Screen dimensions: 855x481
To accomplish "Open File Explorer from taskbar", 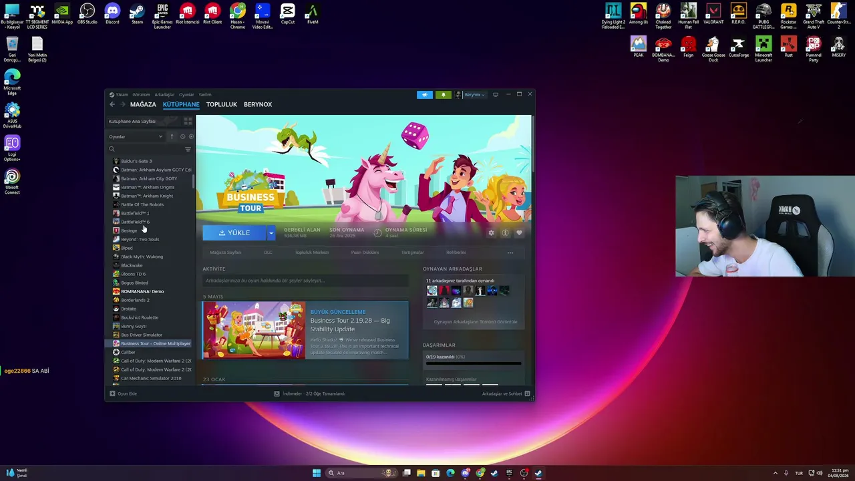I will click(x=421, y=473).
